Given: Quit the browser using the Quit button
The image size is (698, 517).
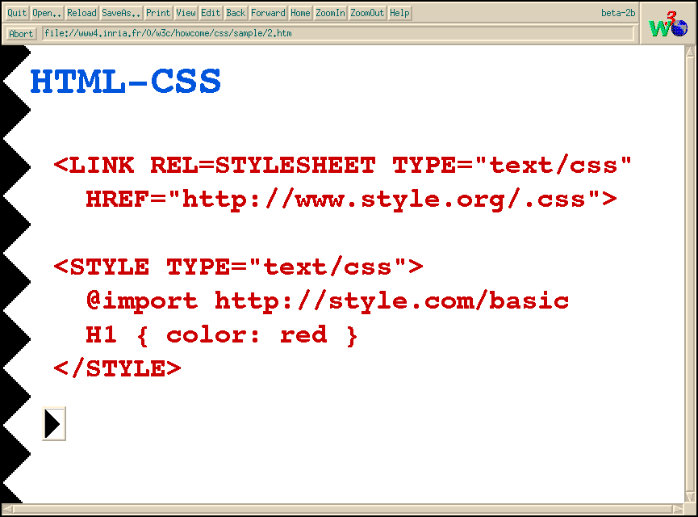Looking at the screenshot, I should click(17, 13).
